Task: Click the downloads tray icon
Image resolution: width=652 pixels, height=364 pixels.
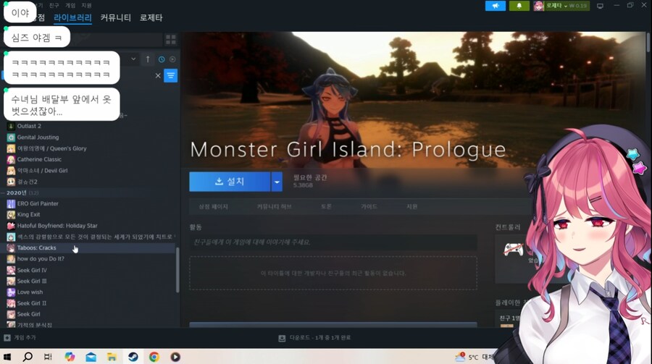Action: click(282, 338)
